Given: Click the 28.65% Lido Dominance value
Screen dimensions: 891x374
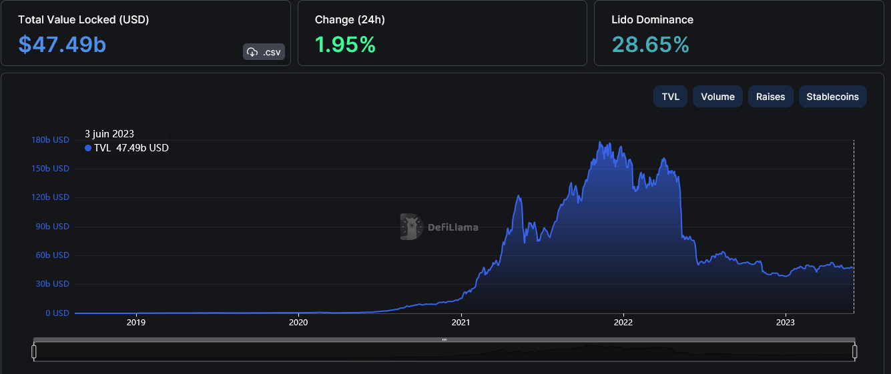Looking at the screenshot, I should click(650, 44).
